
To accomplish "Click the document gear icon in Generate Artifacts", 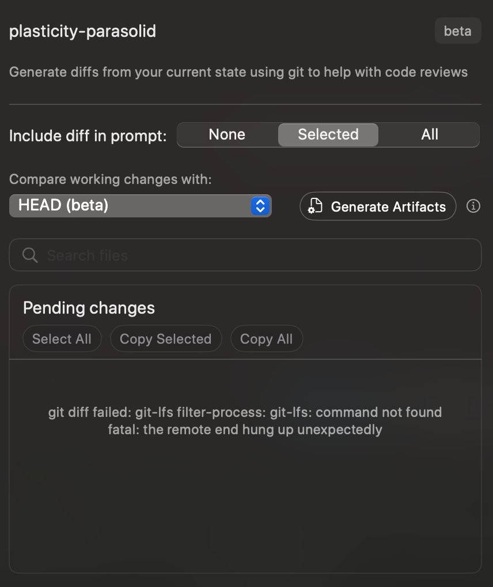I will tap(315, 206).
